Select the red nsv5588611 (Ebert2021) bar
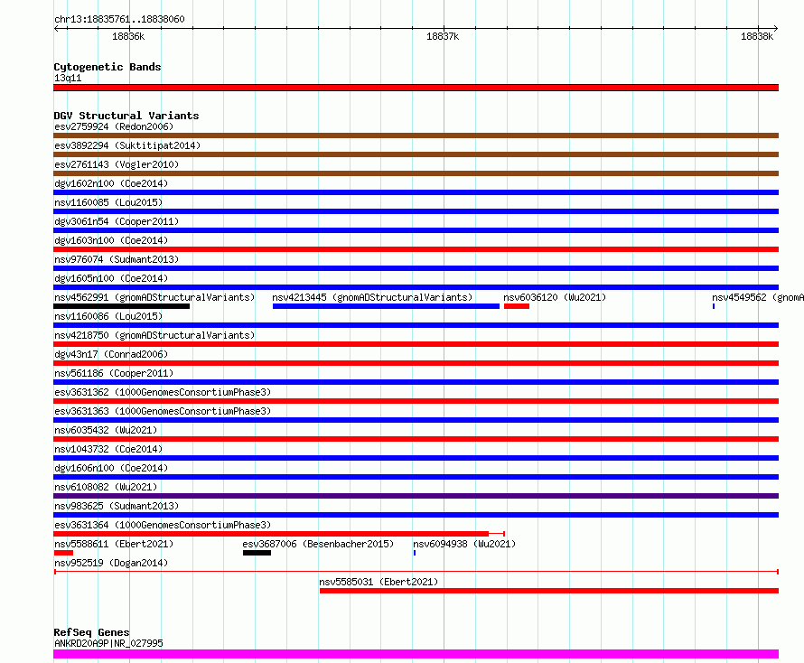The height and width of the screenshot is (663, 804). pos(63,553)
